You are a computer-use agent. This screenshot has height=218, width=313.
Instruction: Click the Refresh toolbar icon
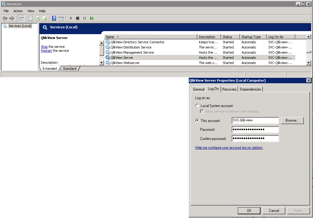(38, 18)
